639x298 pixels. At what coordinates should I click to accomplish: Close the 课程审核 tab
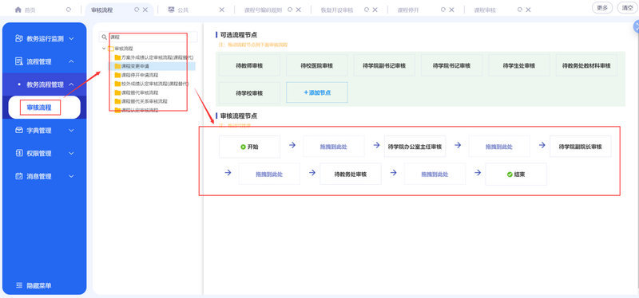528,10
